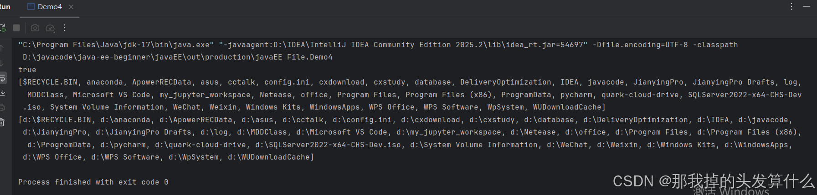The width and height of the screenshot is (817, 195).
Task: Click 'Process finished with exit code 0'
Action: [93, 182]
